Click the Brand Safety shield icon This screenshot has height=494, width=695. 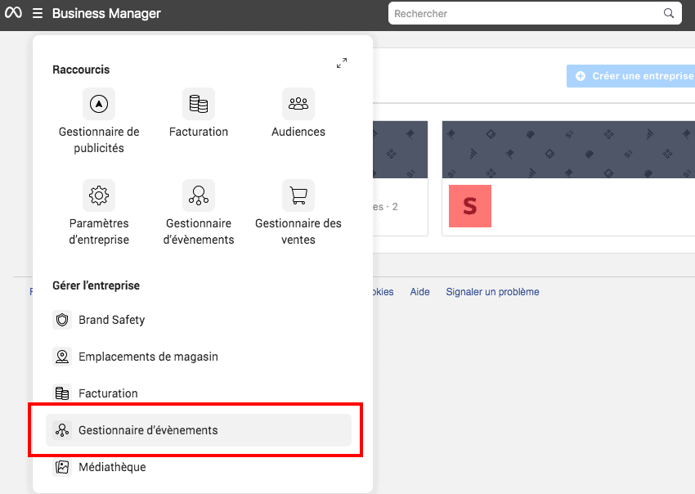point(62,320)
